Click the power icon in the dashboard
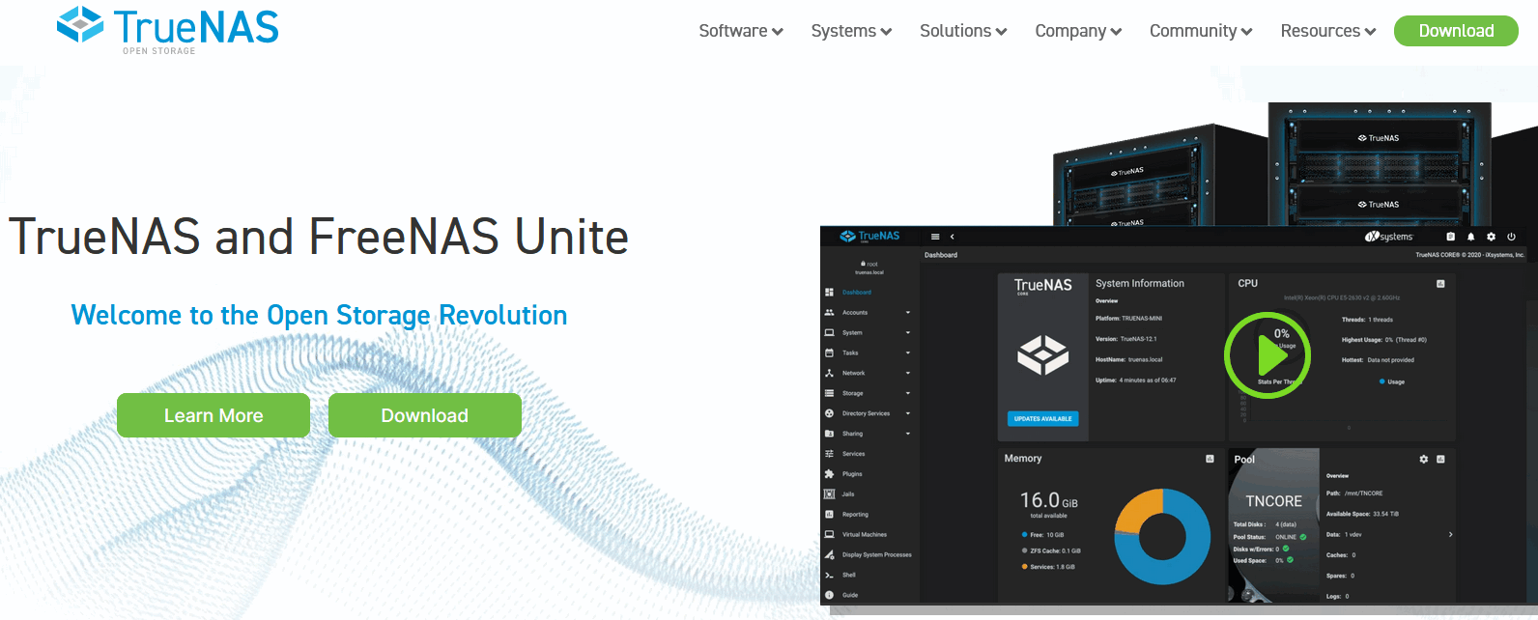Image resolution: width=1538 pixels, height=620 pixels. 1512,237
